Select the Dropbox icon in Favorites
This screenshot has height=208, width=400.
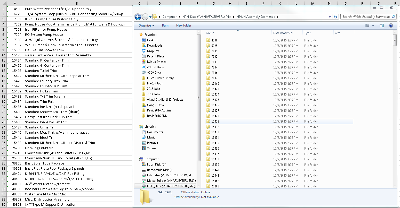(x=144, y=51)
